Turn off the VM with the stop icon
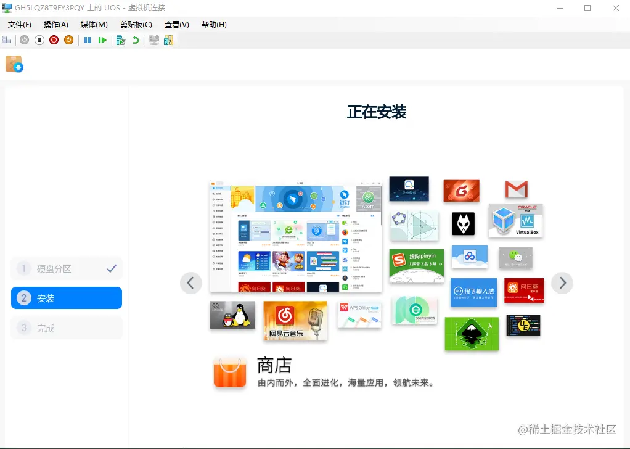 [39, 40]
